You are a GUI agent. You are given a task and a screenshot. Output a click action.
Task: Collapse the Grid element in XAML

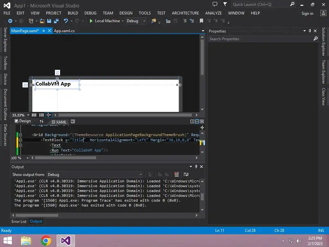tap(20, 135)
